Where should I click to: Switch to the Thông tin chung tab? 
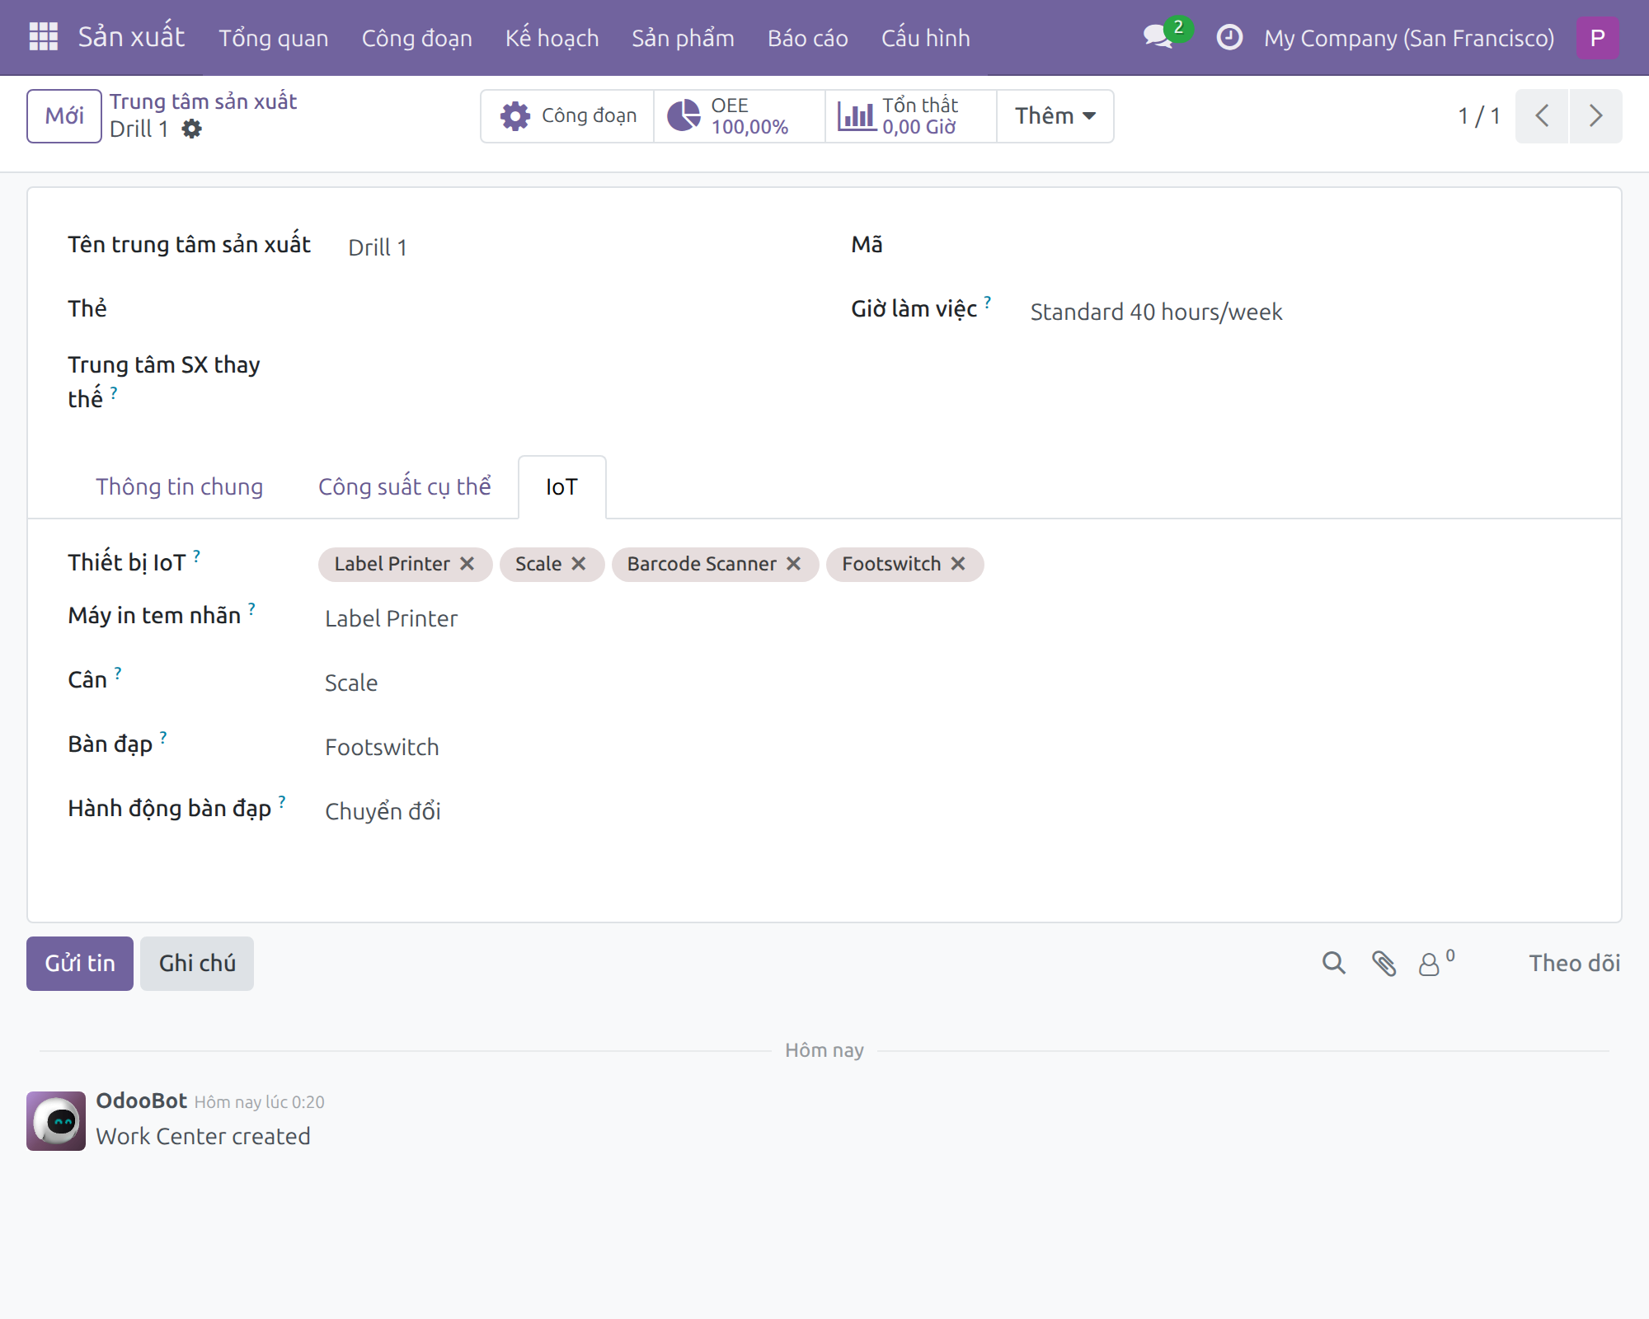click(179, 486)
